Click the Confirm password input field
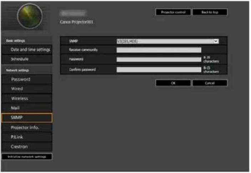The height and width of the screenshot is (173, 251). (159, 70)
